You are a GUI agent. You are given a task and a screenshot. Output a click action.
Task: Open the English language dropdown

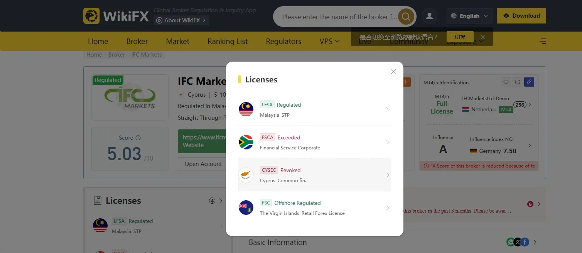[470, 16]
